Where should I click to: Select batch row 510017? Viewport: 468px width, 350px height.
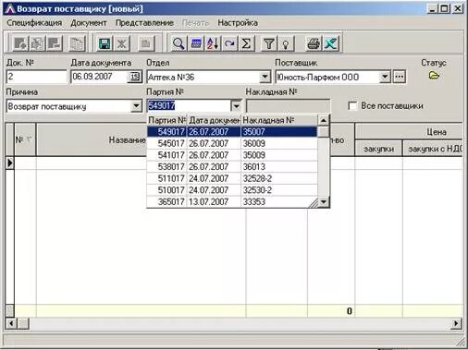coord(232,190)
